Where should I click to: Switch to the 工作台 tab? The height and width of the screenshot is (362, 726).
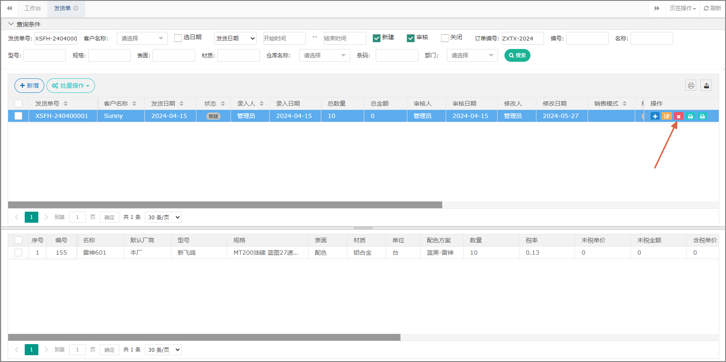coord(32,8)
